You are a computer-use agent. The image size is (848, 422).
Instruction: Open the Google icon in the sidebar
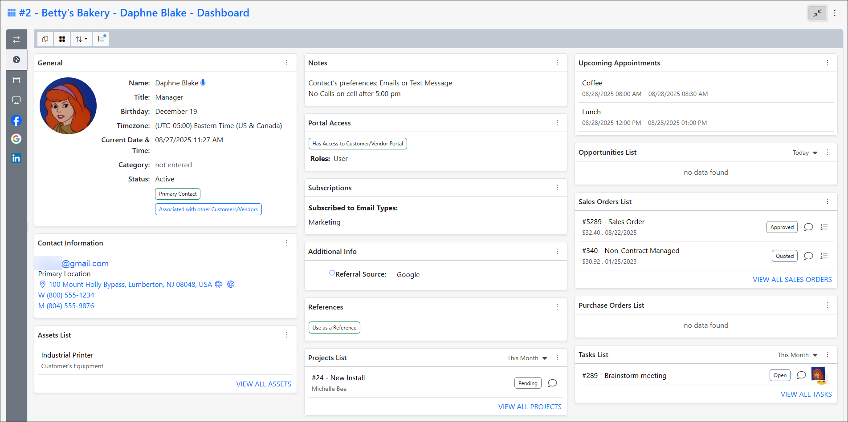(16, 139)
